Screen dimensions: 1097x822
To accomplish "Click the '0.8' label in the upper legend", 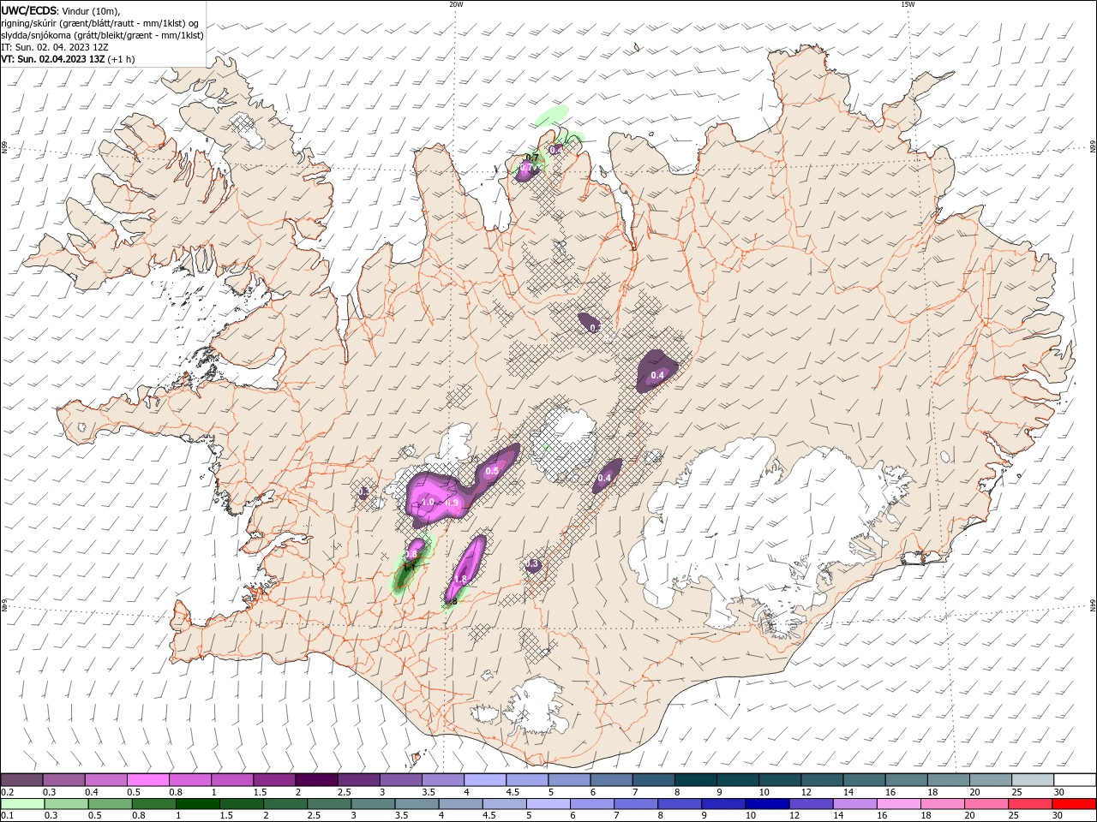I will pyautogui.click(x=176, y=792).
